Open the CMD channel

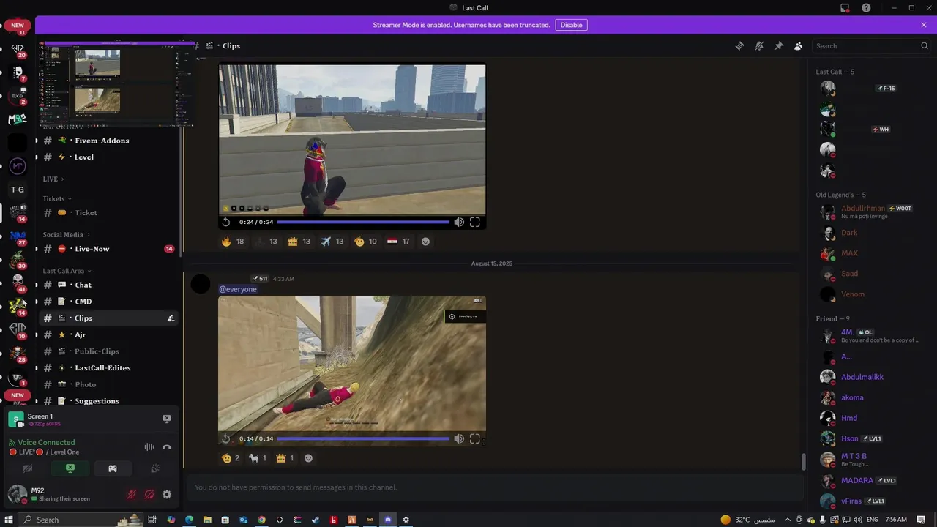(x=108, y=302)
